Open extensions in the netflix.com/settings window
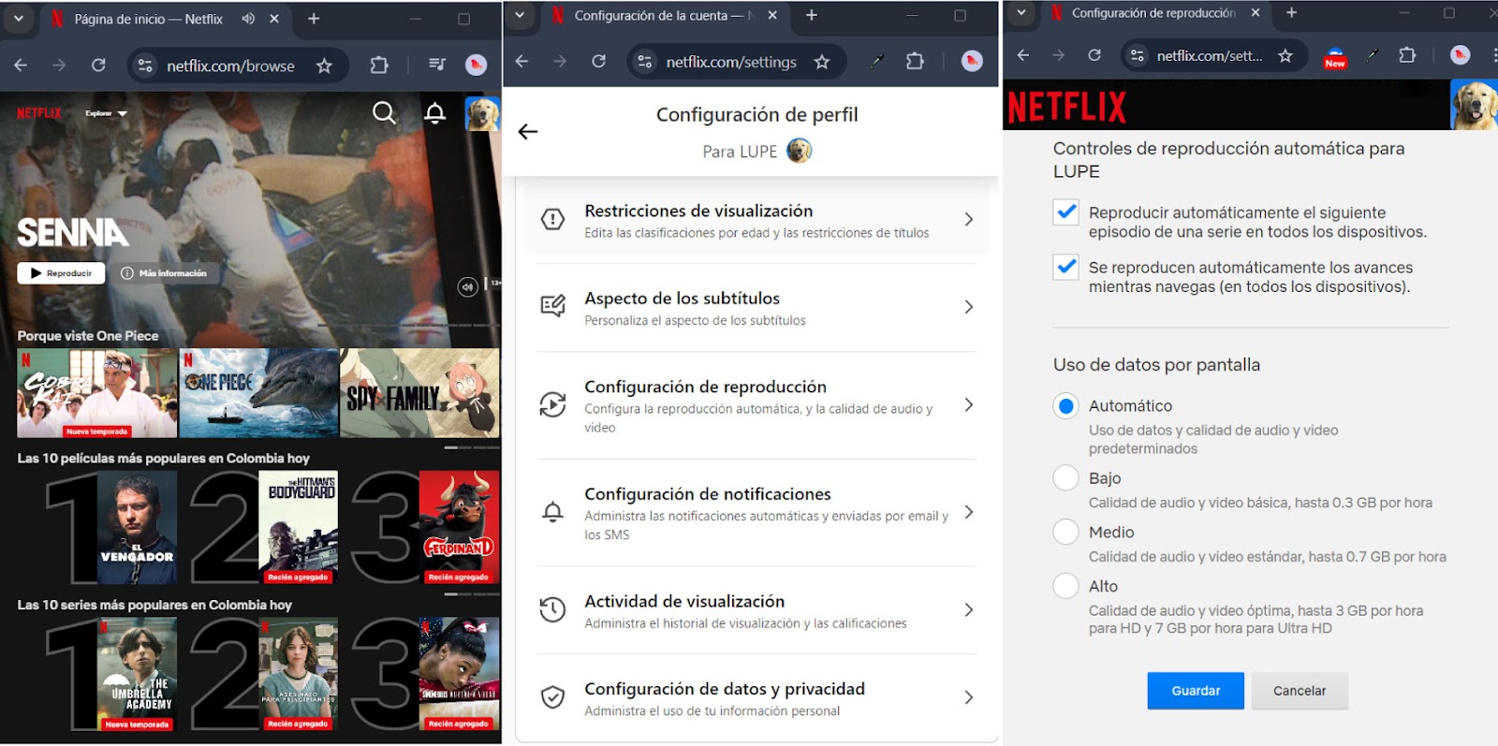Screen dimensions: 1498x746 915,62
